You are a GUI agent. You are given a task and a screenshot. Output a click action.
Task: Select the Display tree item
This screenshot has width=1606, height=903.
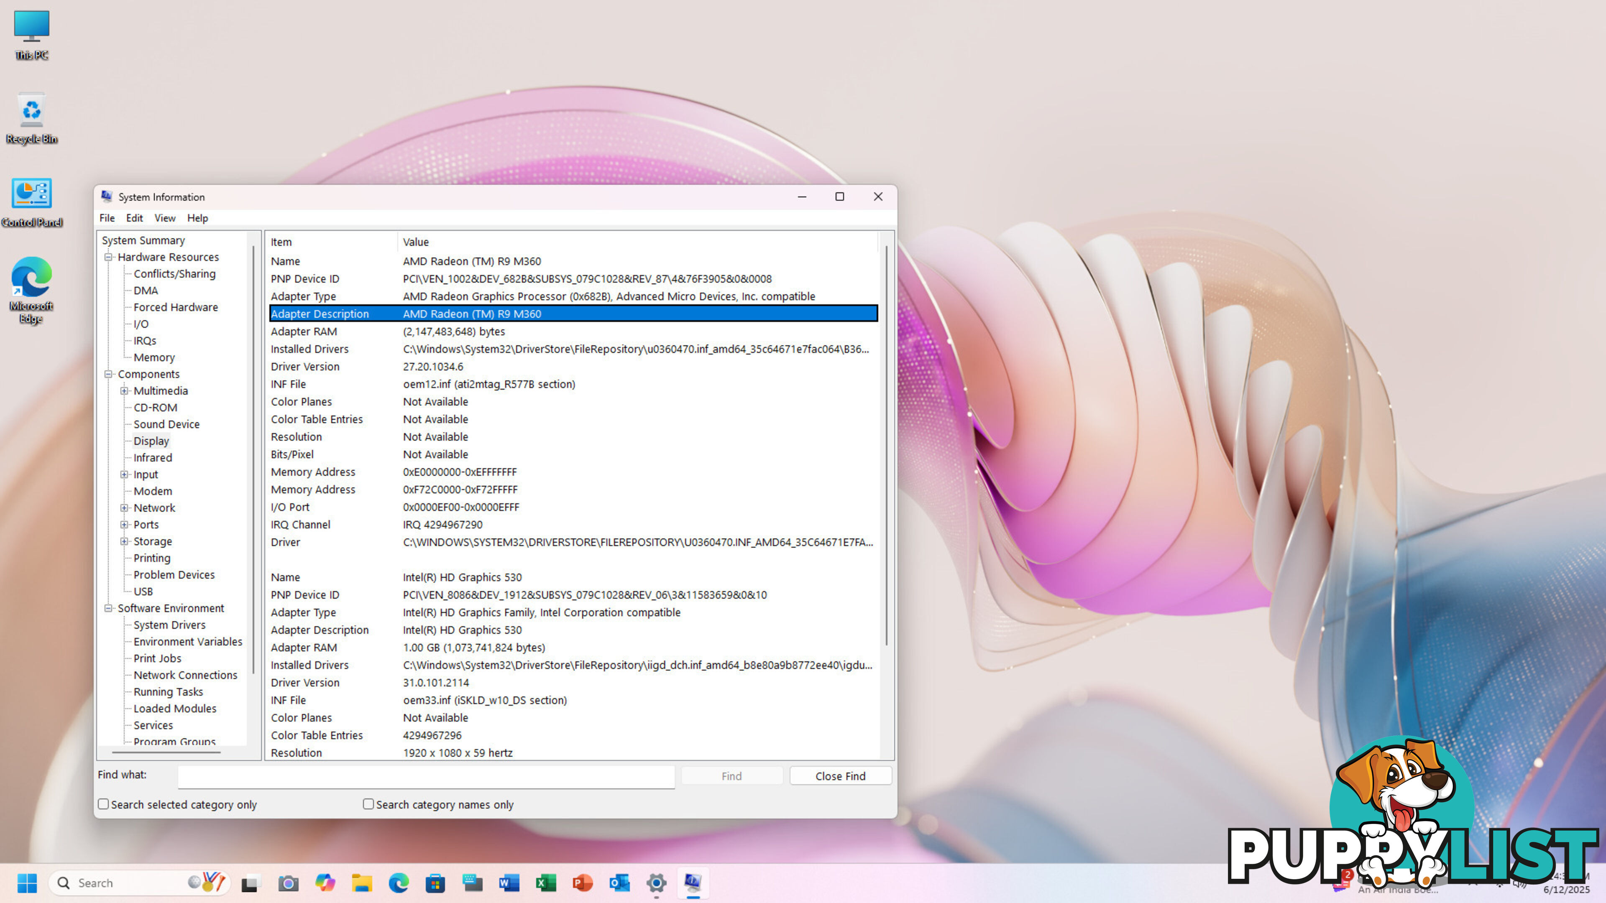151,441
